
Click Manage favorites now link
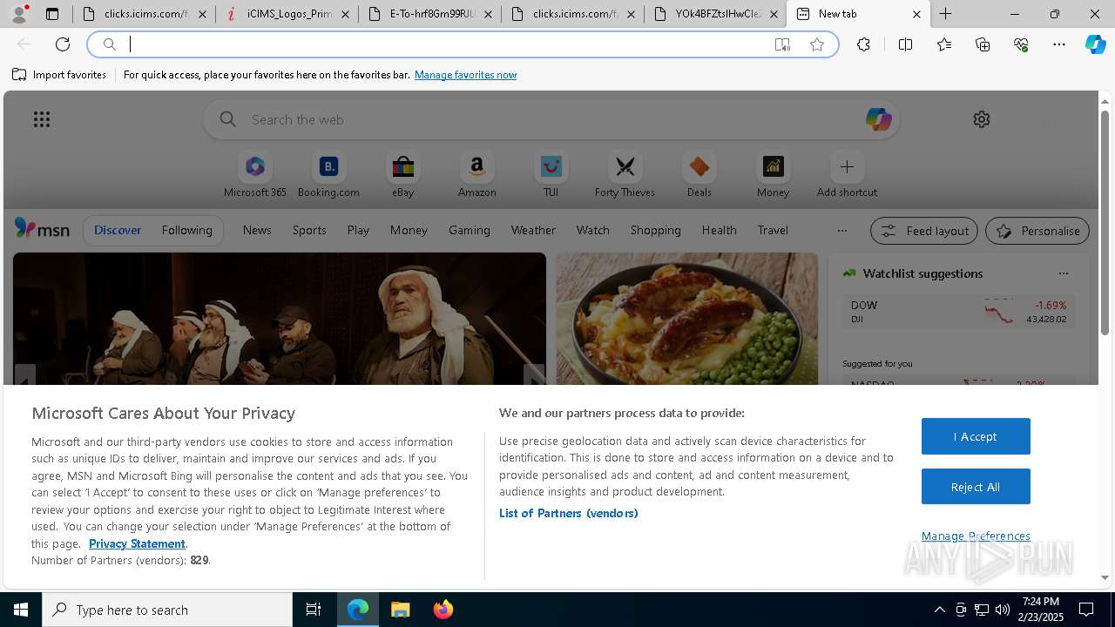pyautogui.click(x=465, y=75)
